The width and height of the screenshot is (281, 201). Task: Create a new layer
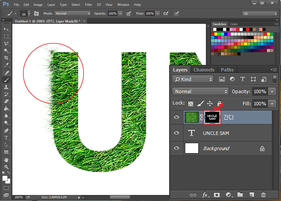click(252, 195)
